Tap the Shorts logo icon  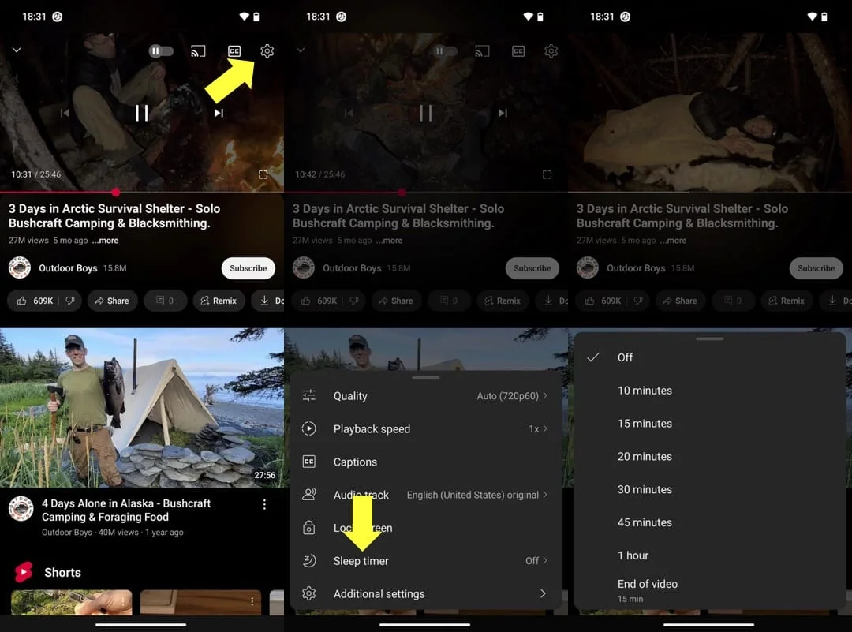(x=24, y=572)
